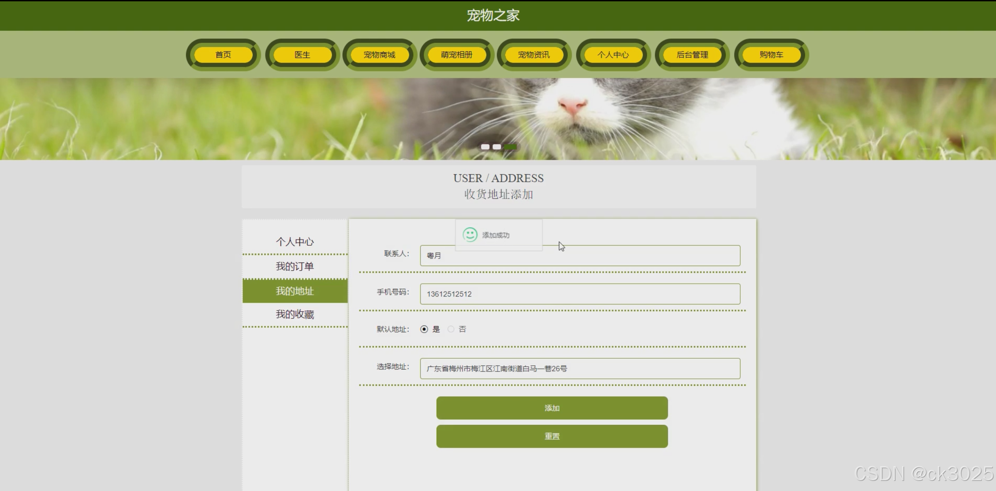Open 萌宠相册 from the navigation bar
This screenshot has height=491, width=996.
click(x=457, y=55)
